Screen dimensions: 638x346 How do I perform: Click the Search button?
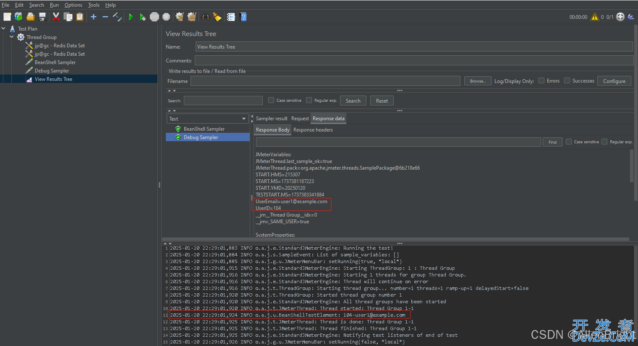tap(353, 101)
